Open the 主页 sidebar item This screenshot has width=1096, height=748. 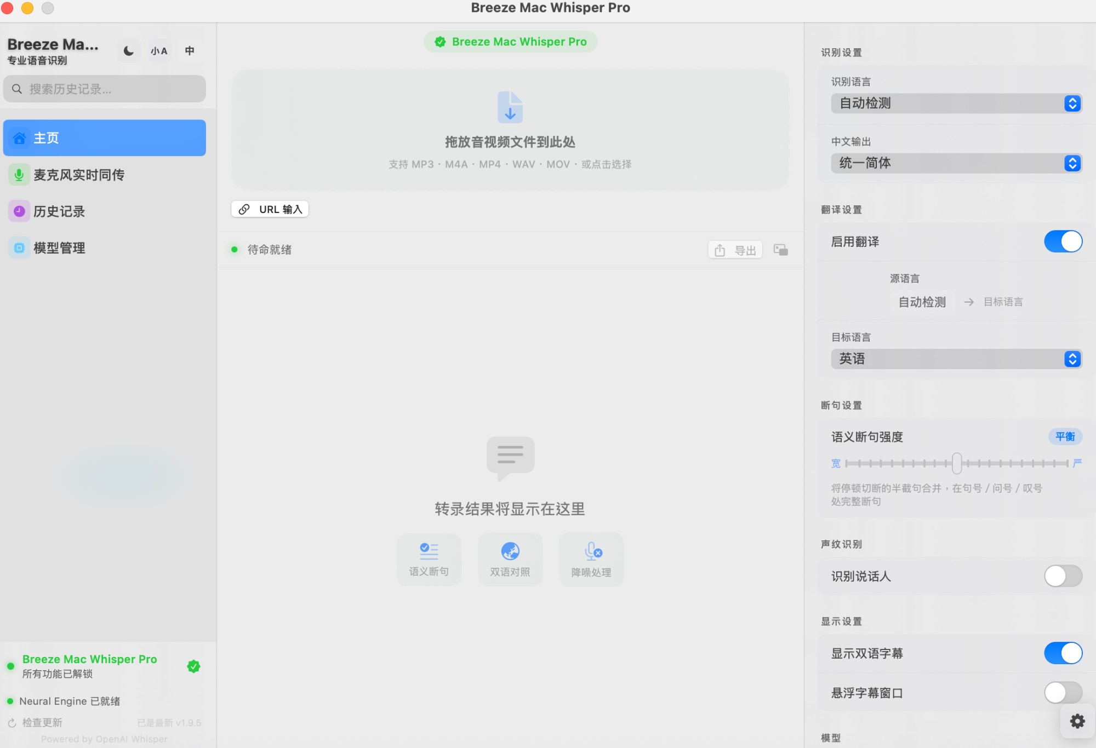[105, 138]
